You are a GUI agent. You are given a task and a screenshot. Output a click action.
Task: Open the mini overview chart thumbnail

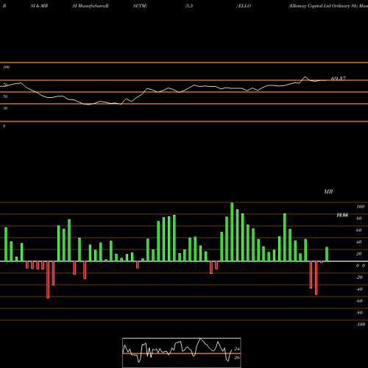[182, 353]
